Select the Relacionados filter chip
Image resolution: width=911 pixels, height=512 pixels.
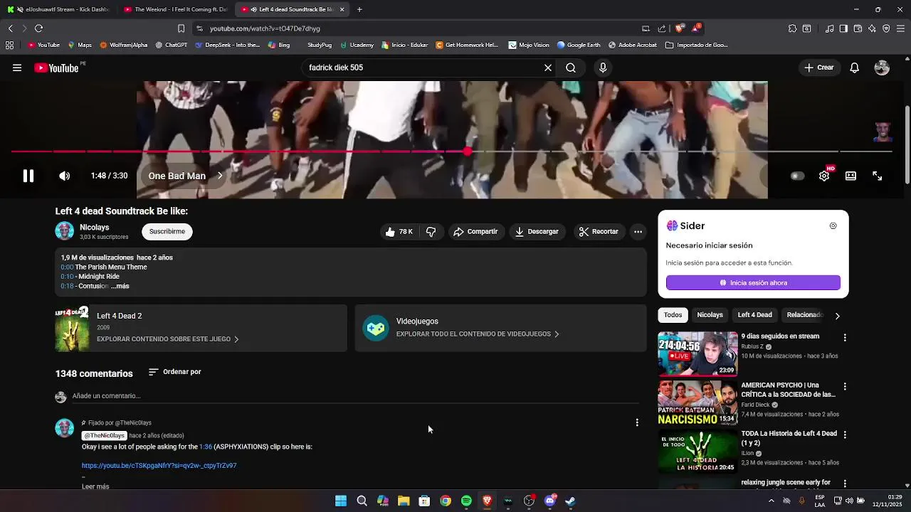click(x=804, y=315)
